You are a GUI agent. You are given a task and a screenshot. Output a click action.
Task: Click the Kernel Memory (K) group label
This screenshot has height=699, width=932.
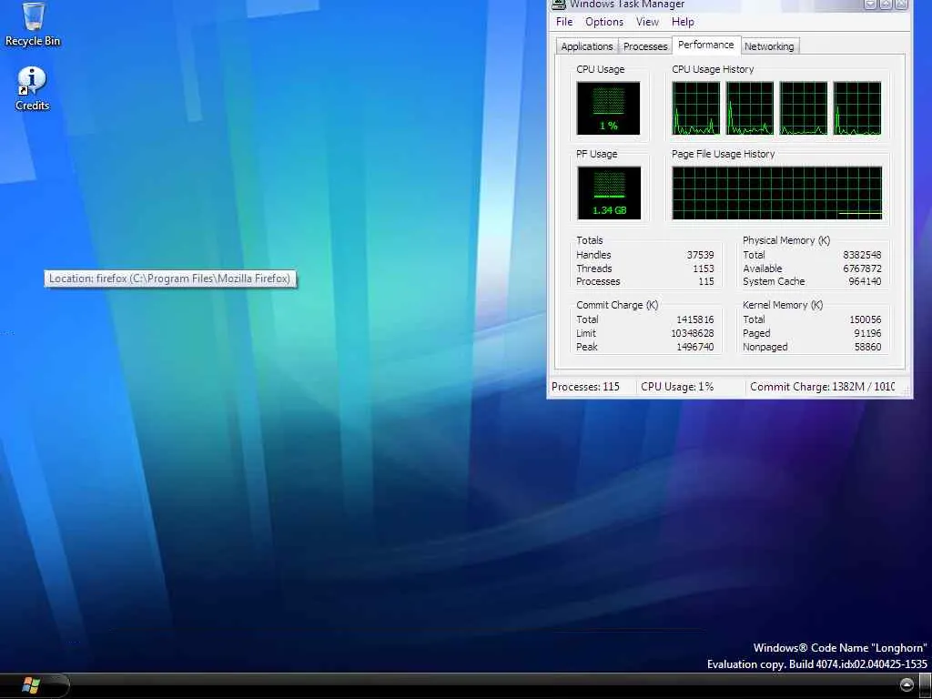[x=782, y=305]
